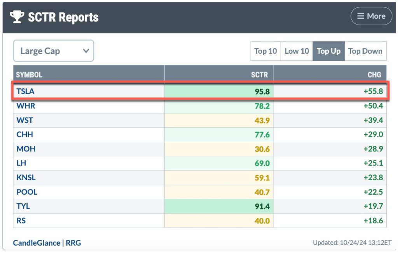Open the TSLA symbol link
This screenshot has width=398, height=253.
[x=25, y=91]
